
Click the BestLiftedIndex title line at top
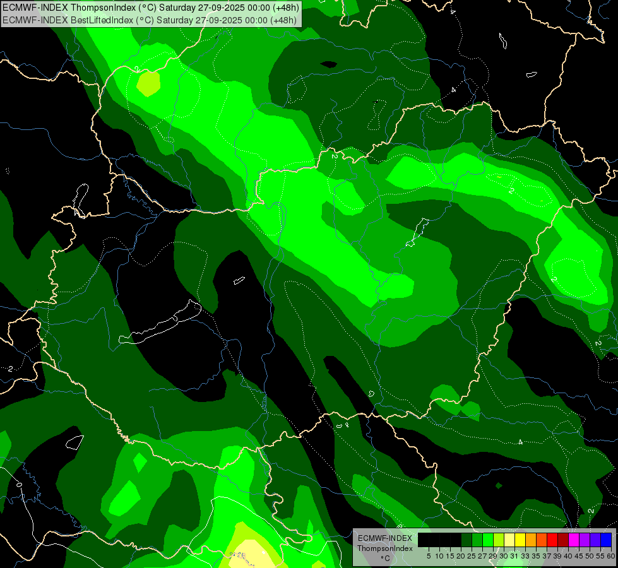150,20
